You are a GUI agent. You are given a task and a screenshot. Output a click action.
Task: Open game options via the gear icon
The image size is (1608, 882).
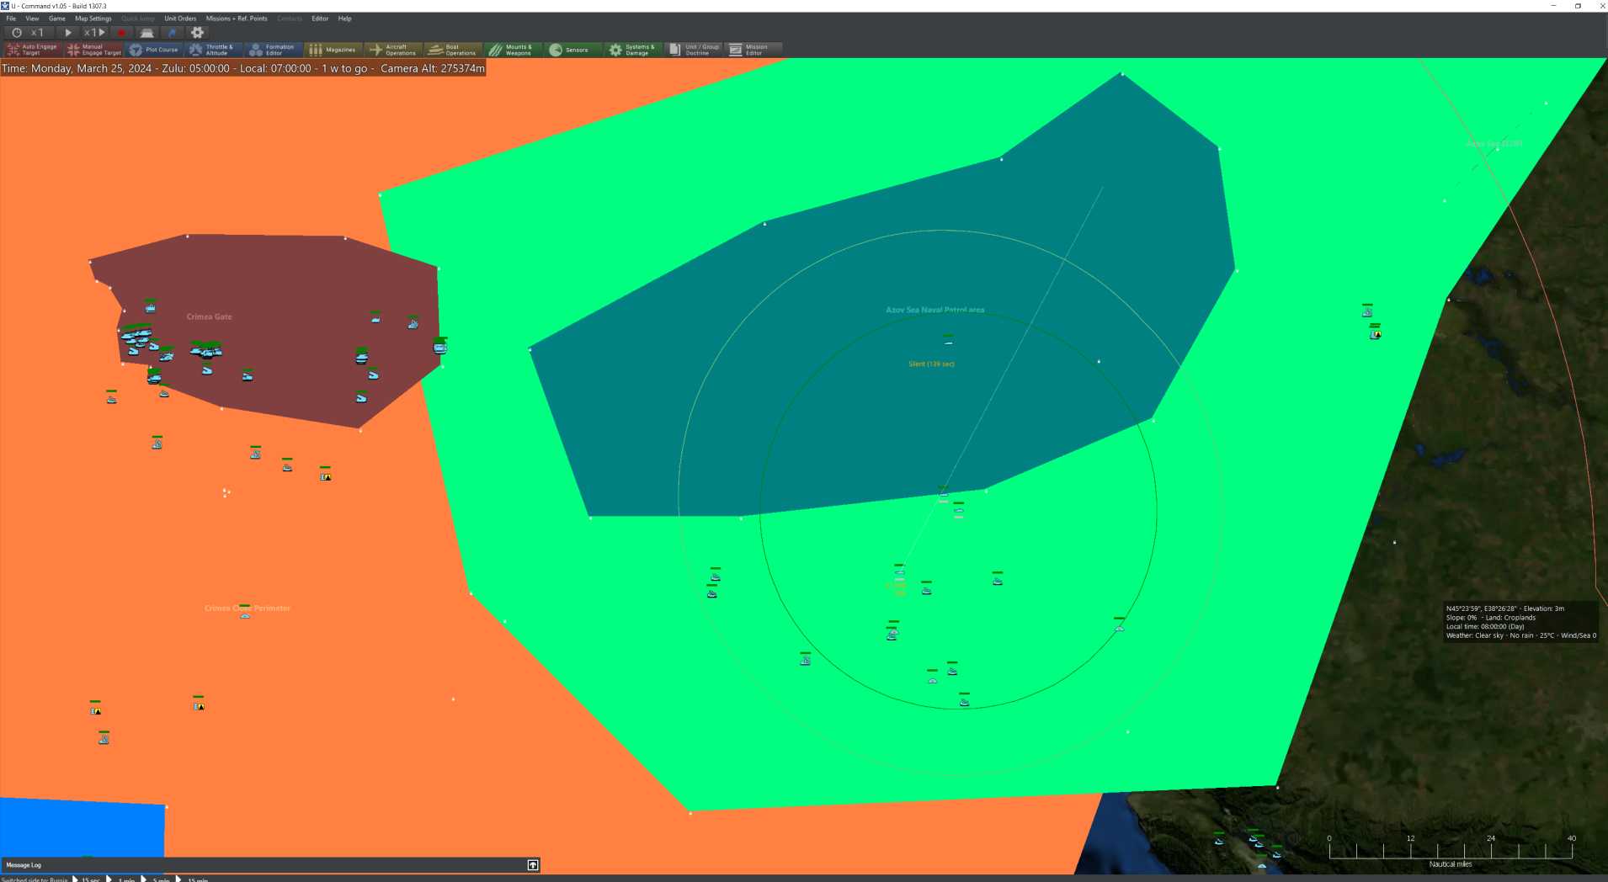point(197,33)
